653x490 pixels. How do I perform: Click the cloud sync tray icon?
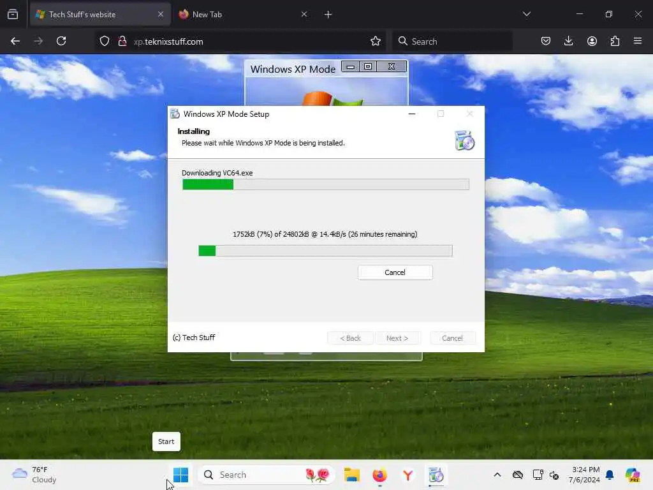[x=518, y=475]
